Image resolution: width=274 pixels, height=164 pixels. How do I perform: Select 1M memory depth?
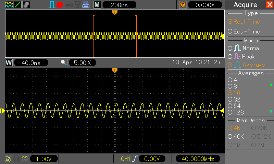coord(234,145)
